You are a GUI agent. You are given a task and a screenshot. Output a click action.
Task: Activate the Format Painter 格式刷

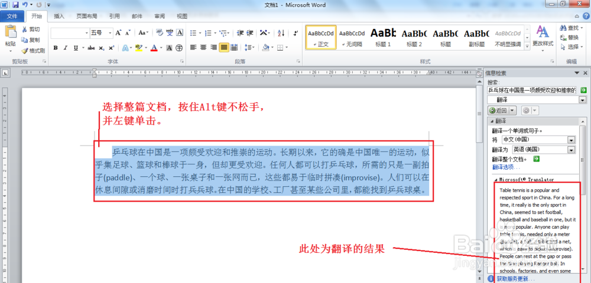pos(33,50)
